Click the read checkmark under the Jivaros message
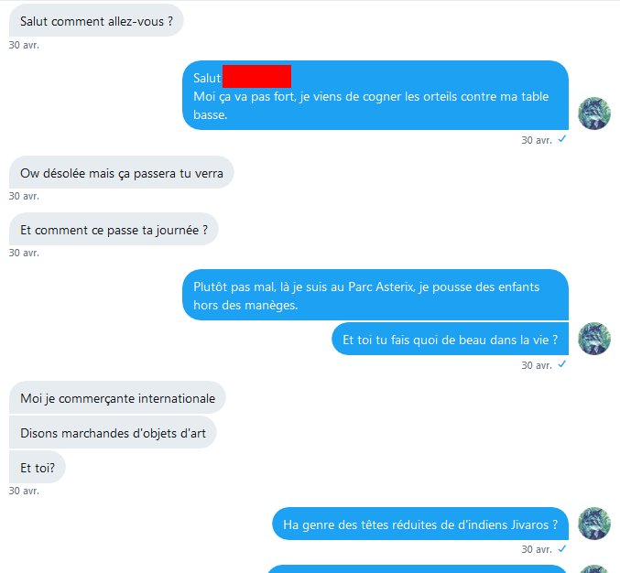The width and height of the screenshot is (620, 573). pyautogui.click(x=562, y=548)
